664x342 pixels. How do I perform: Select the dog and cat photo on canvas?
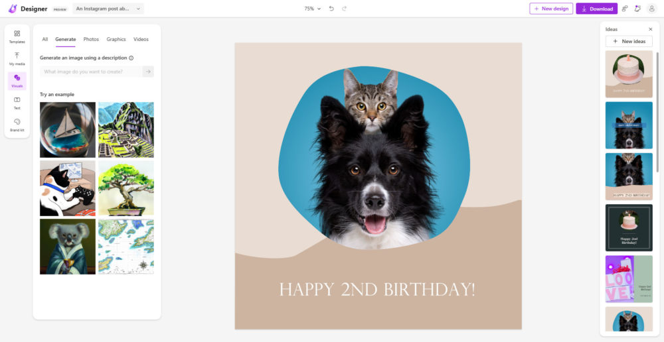[x=374, y=158]
